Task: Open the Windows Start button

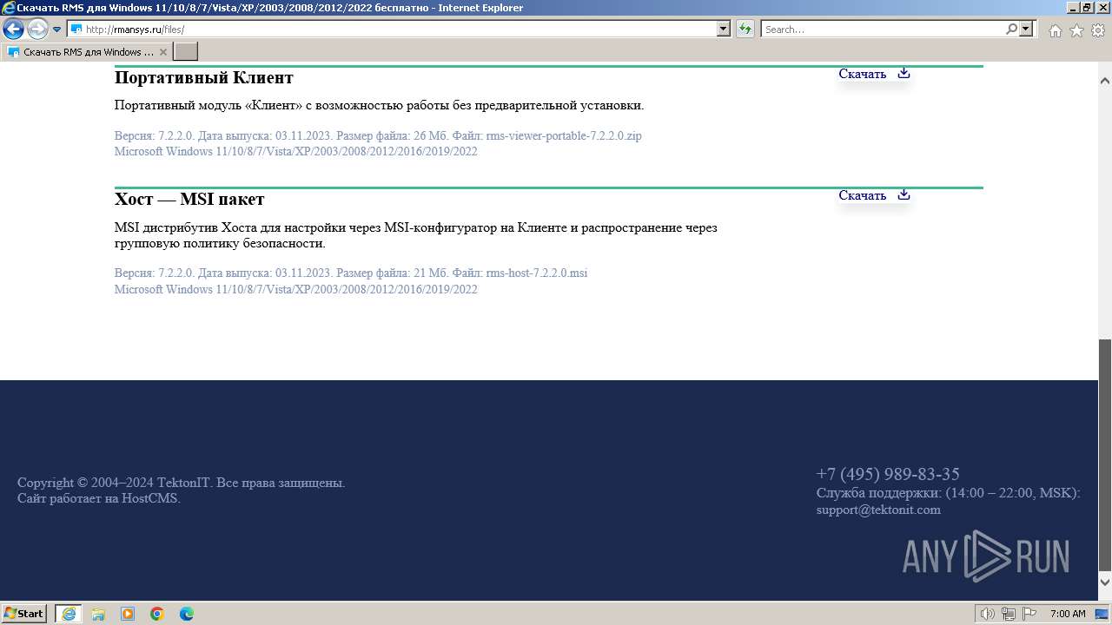Action: point(24,613)
